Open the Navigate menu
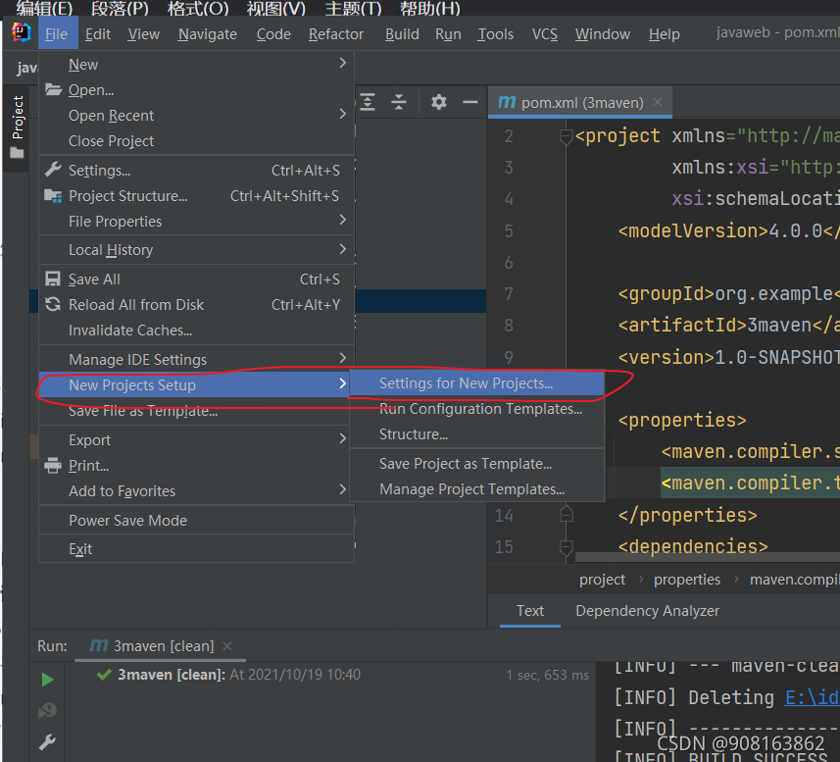 [208, 33]
